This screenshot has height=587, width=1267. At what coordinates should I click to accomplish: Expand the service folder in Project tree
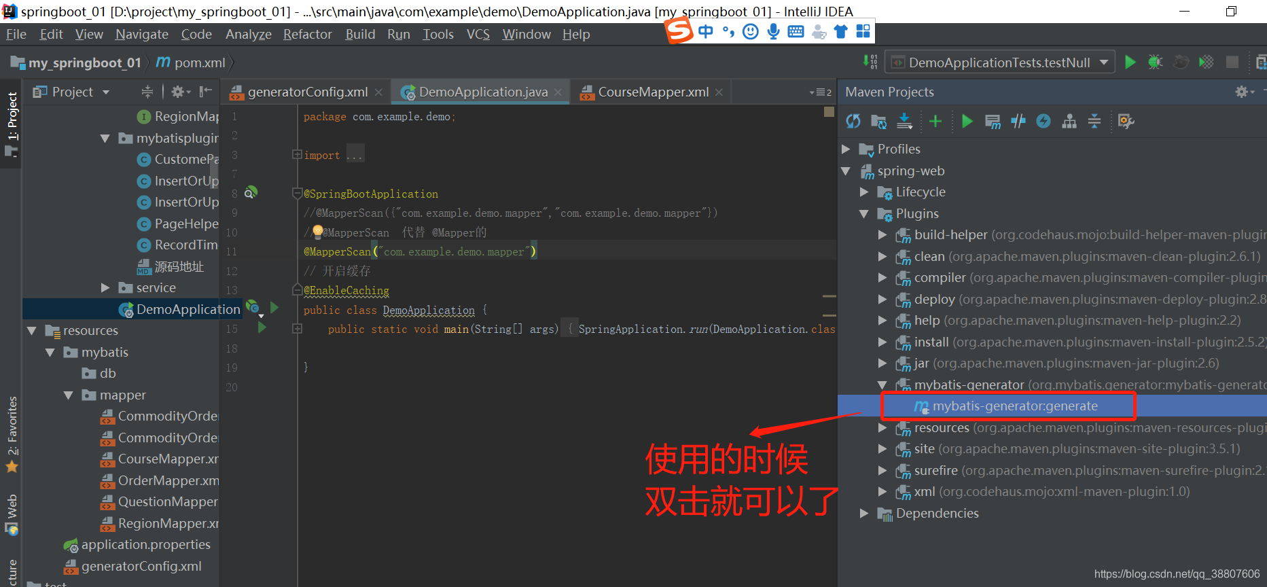[x=105, y=287]
